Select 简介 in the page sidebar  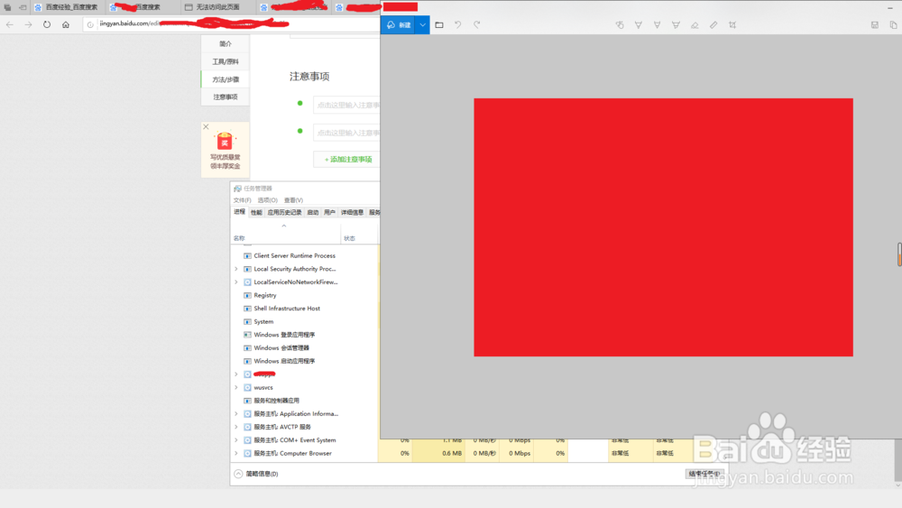click(x=225, y=43)
